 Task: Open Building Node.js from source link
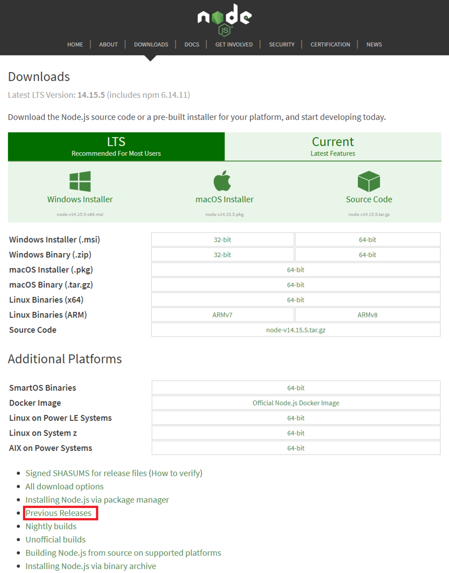pos(123,553)
